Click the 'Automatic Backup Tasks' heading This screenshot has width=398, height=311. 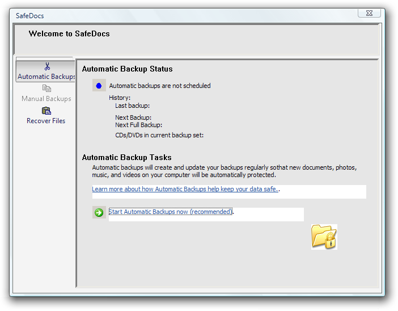pyautogui.click(x=126, y=157)
